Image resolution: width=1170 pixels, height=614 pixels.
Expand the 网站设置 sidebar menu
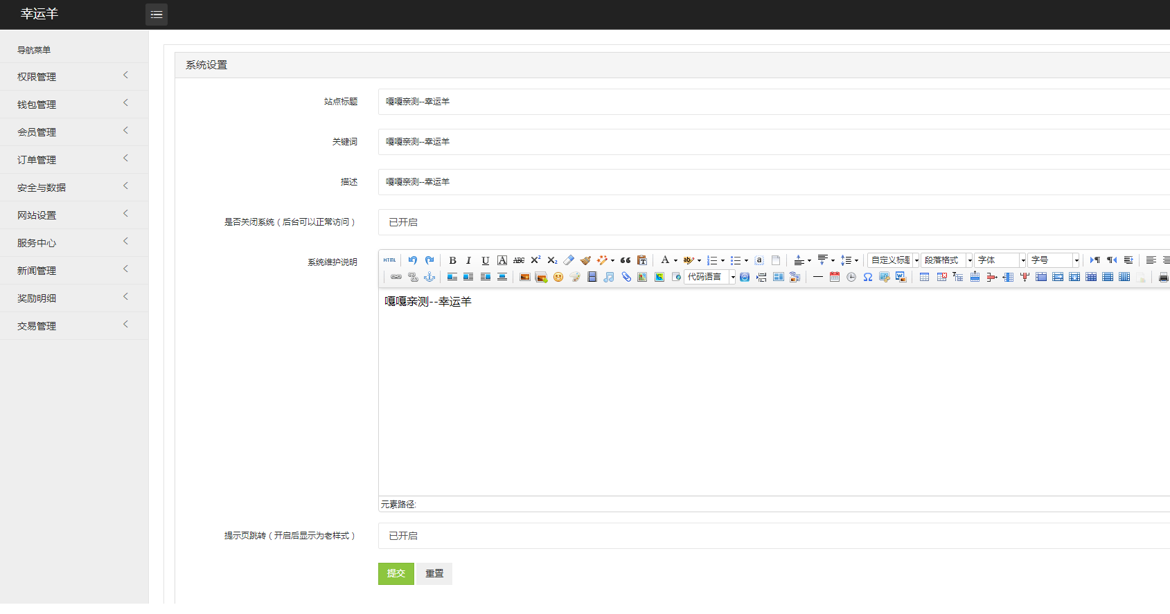(74, 215)
